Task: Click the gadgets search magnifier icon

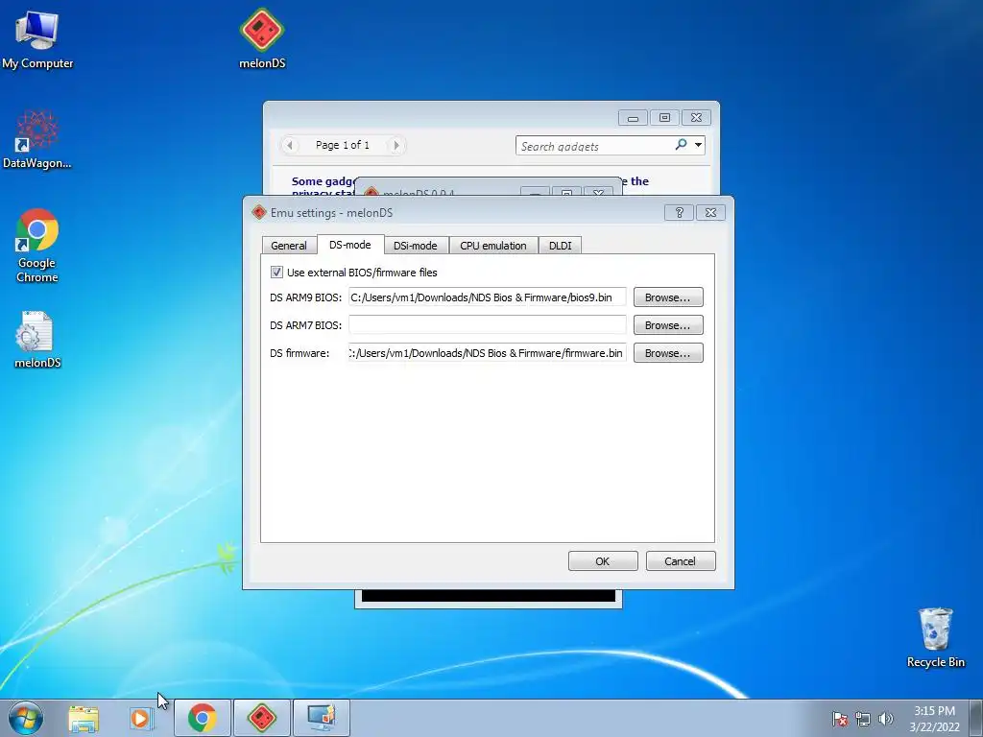Action: coord(681,145)
